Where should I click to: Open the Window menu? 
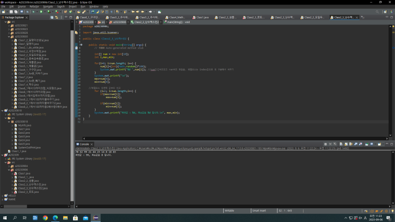94,7
